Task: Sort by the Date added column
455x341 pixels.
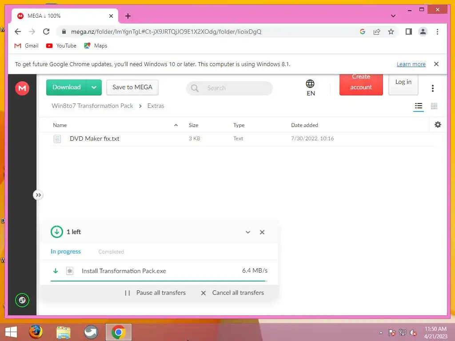Action: pyautogui.click(x=304, y=125)
